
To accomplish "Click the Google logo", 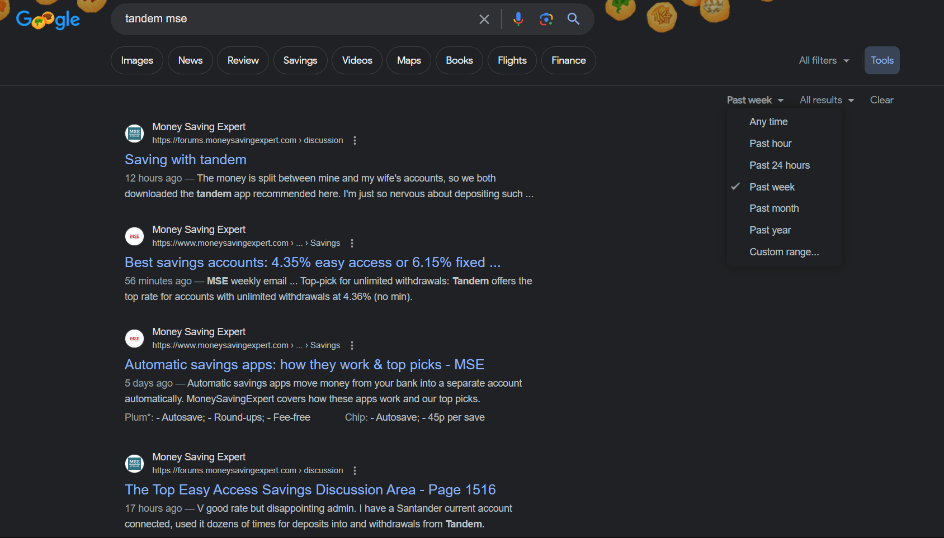I will tap(48, 20).
